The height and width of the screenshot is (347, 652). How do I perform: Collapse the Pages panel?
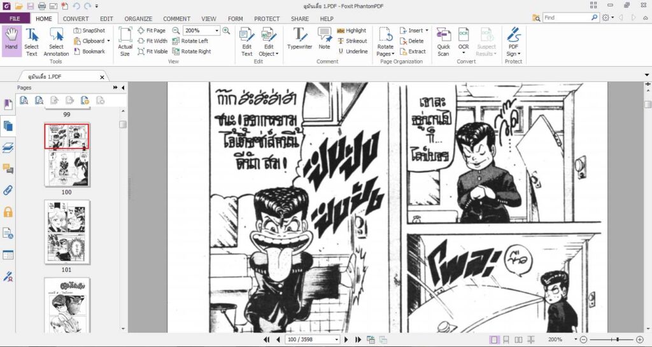tap(123, 88)
